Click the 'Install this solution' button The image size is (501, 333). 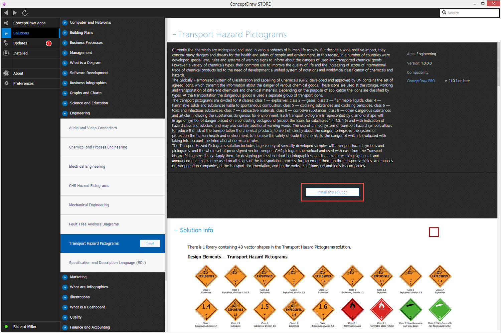tap(332, 192)
